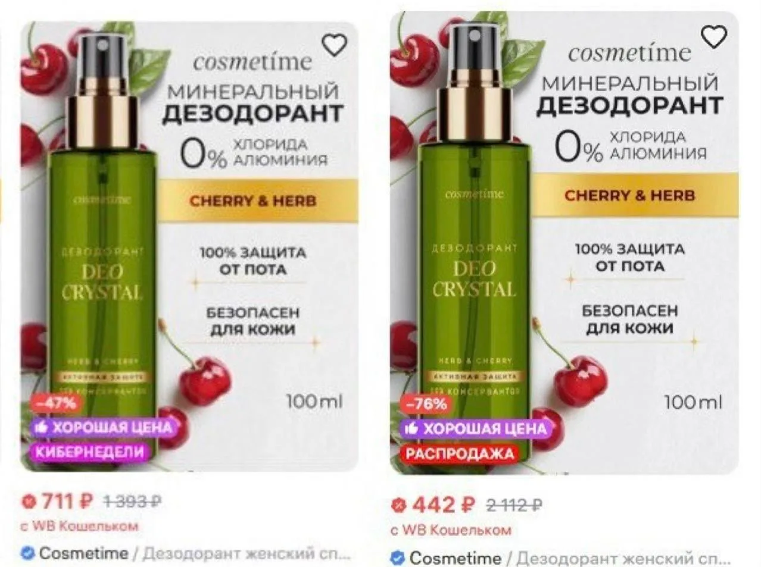Favorite the 442 ₽ deodorant with heart icon

click(x=714, y=37)
